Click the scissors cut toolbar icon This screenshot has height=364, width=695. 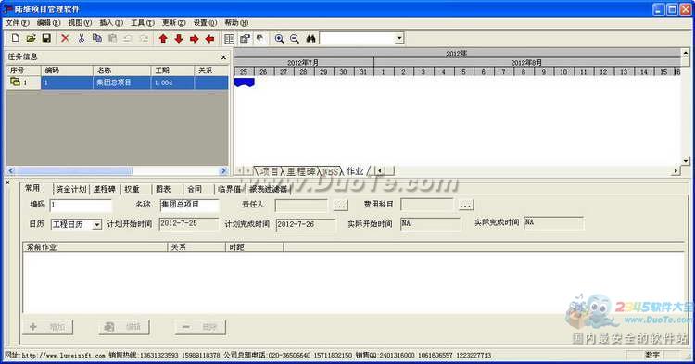point(82,39)
